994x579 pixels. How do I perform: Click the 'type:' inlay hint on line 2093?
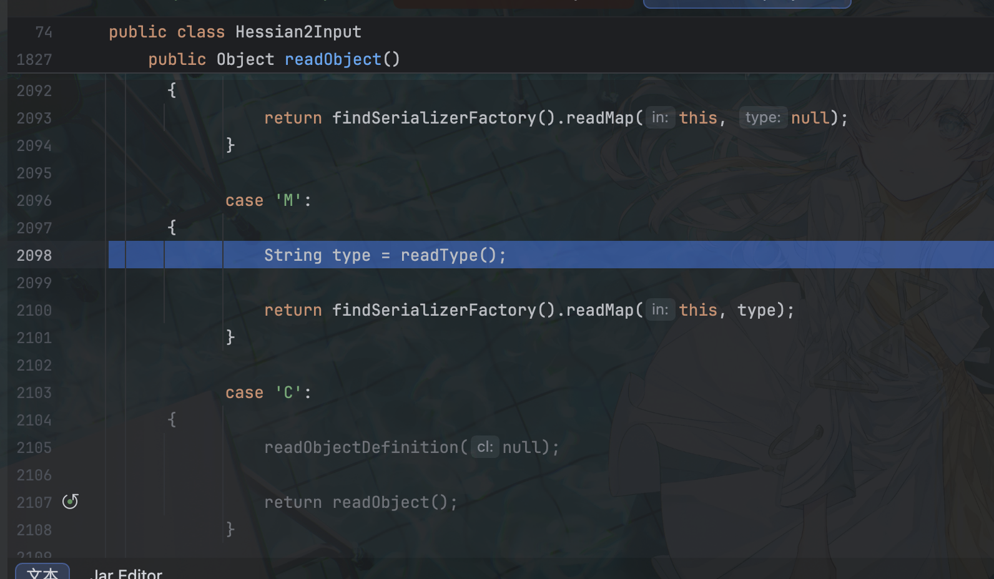(762, 118)
